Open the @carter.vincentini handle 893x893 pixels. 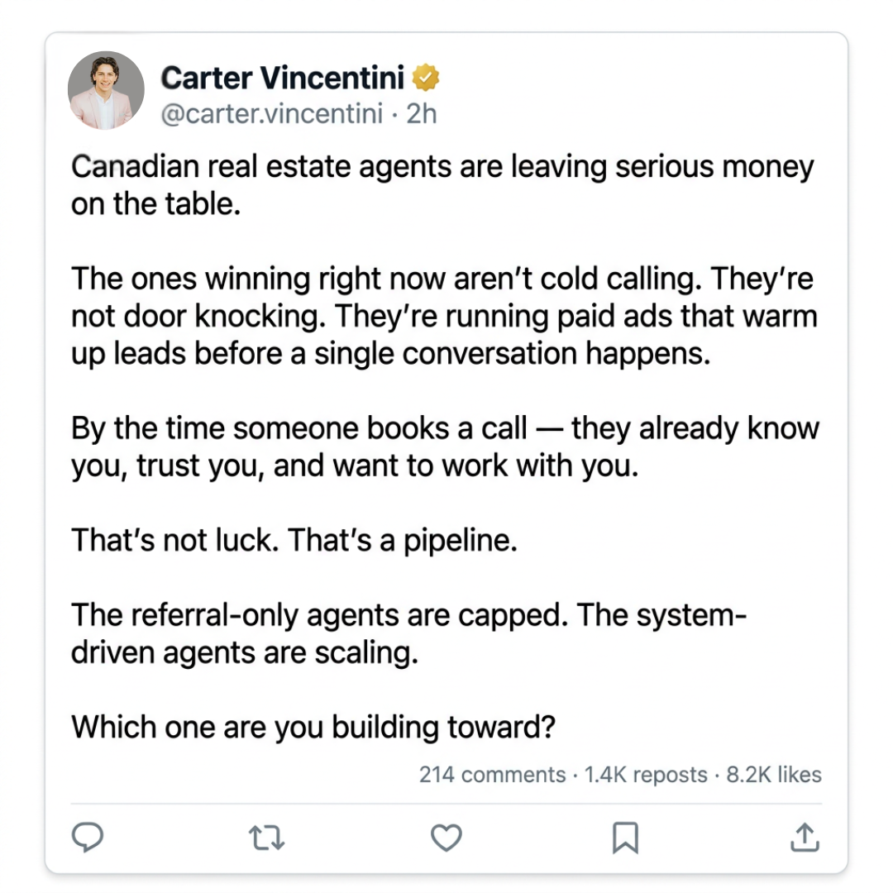point(272,113)
